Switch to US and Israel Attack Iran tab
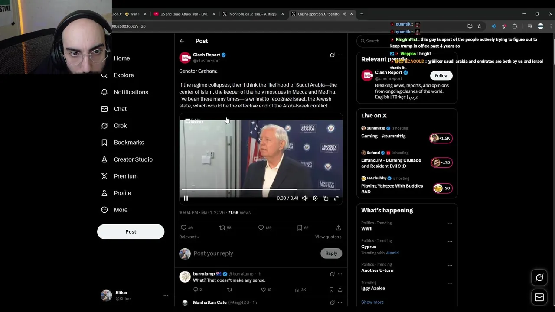This screenshot has height=312, width=555. pyautogui.click(x=184, y=14)
